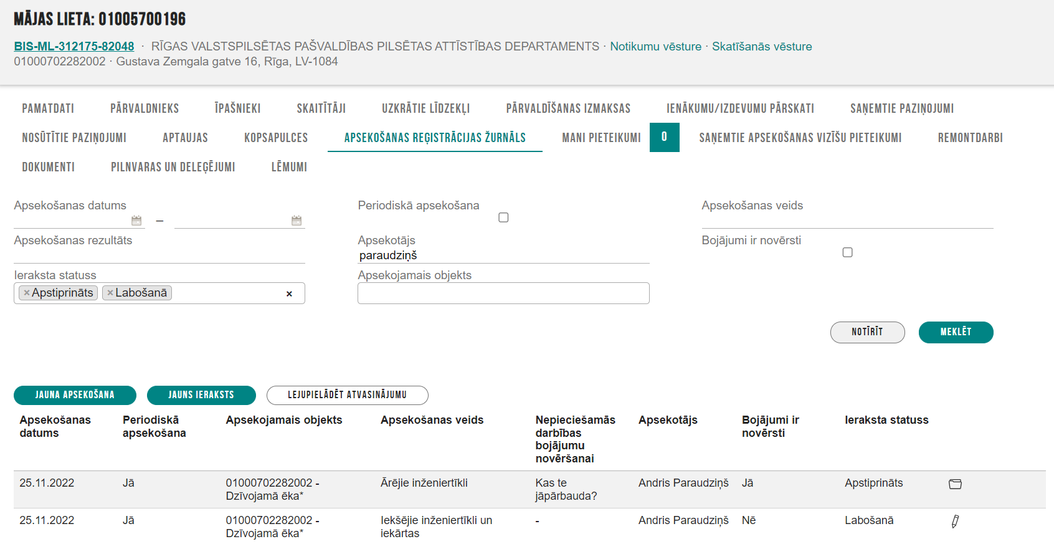The width and height of the screenshot is (1054, 544).
Task: Open the Saņemtie paziņojumi tab
Action: [x=902, y=108]
